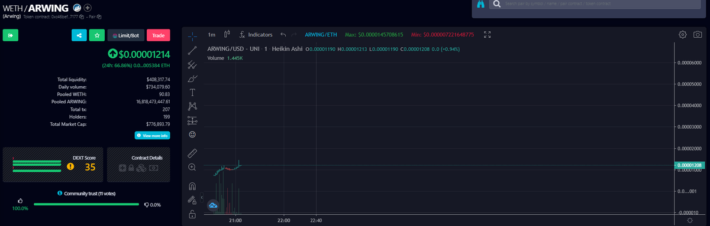Click the Total liquidity value $408,317.74
The width and height of the screenshot is (710, 226).
(158, 79)
